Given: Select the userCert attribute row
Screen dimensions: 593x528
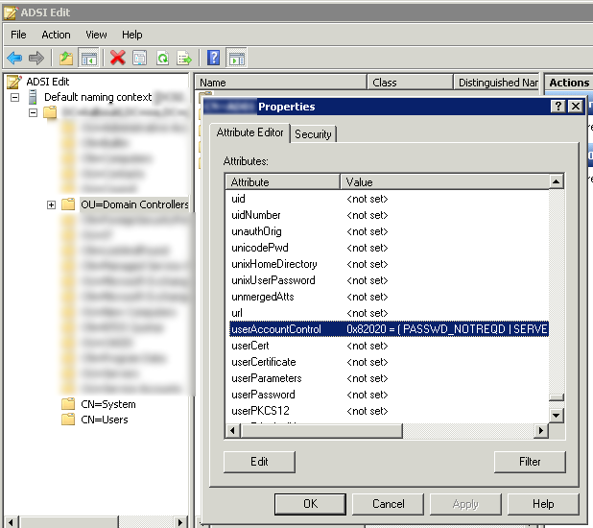Looking at the screenshot, I should click(389, 346).
